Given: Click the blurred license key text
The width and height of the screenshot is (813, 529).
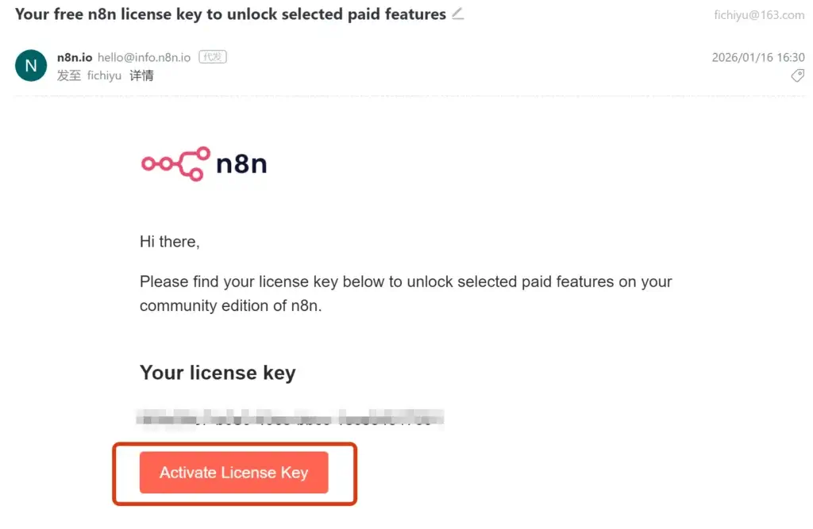Looking at the screenshot, I should [x=291, y=418].
